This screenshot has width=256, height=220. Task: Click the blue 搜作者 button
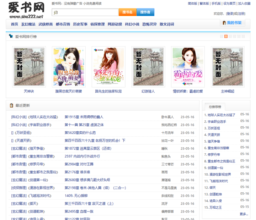point(145,12)
